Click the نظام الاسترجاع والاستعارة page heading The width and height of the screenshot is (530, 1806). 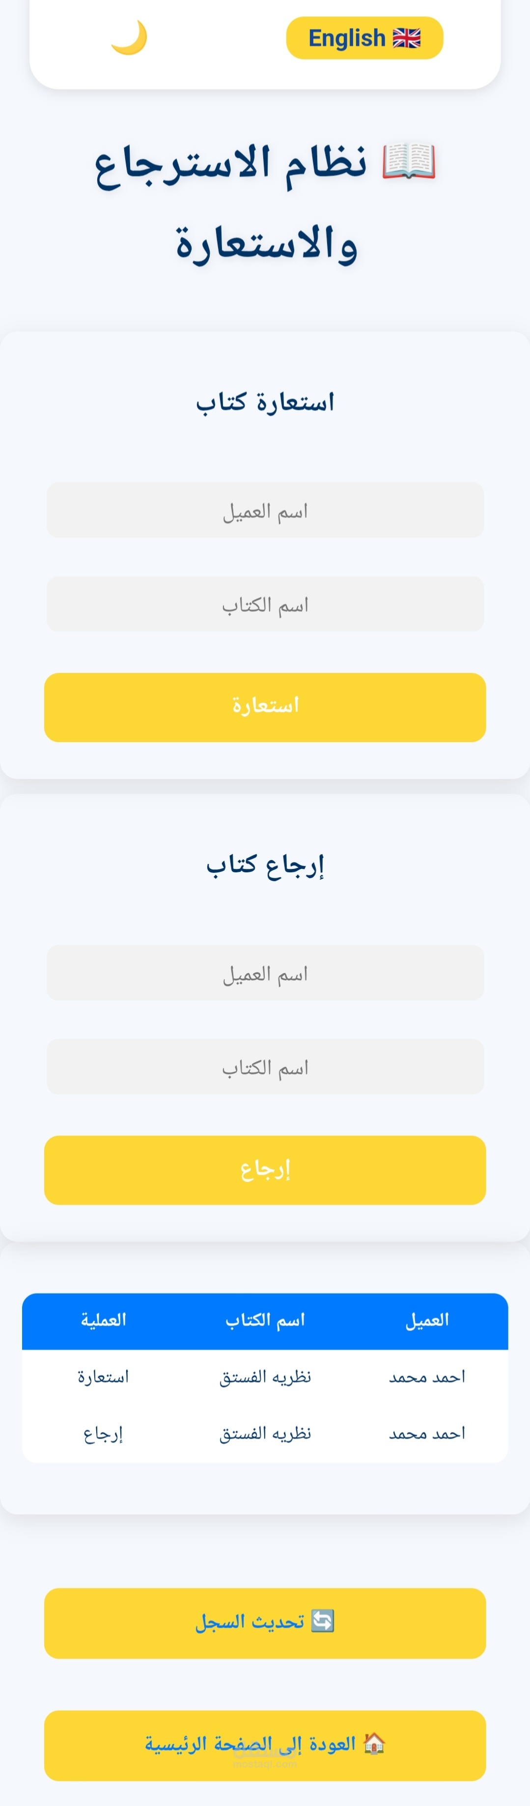click(265, 203)
